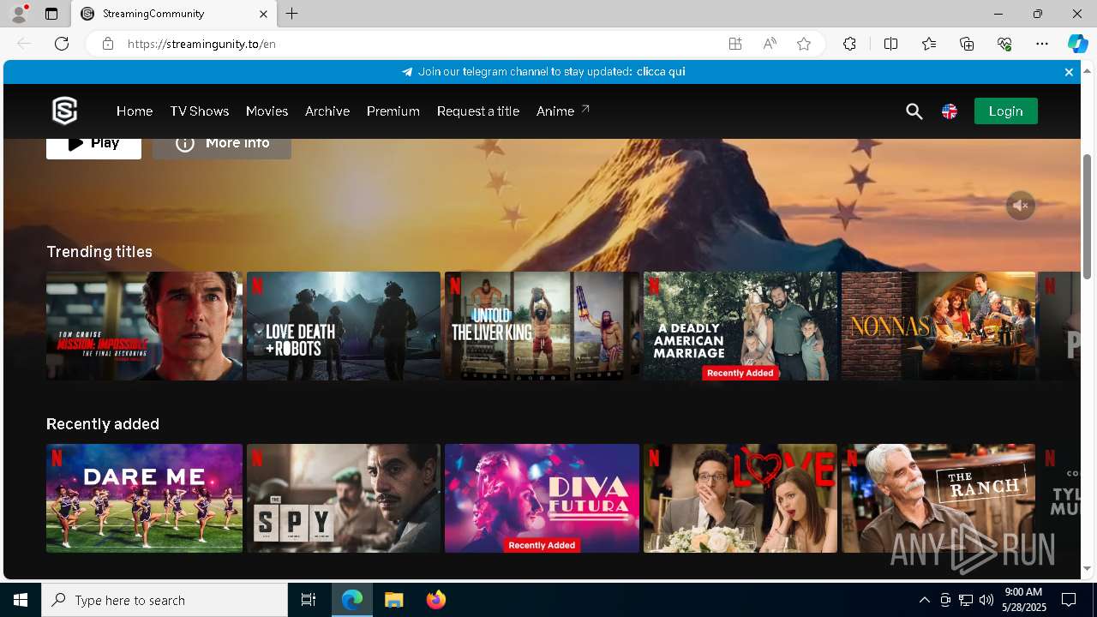Enable Read aloud in address bar

click(x=770, y=44)
